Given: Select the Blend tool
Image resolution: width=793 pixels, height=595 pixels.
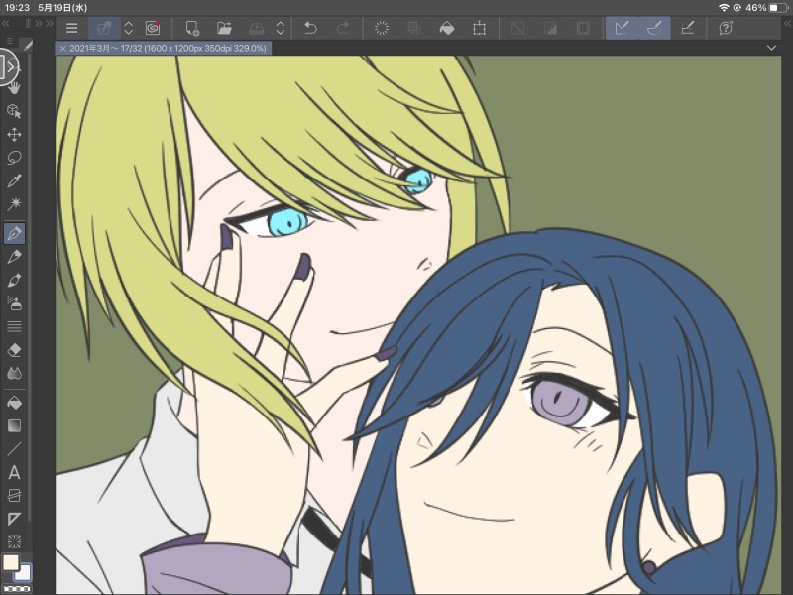Looking at the screenshot, I should 14,374.
